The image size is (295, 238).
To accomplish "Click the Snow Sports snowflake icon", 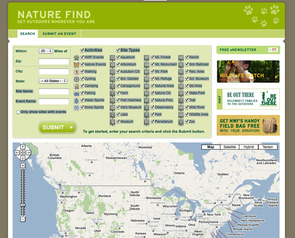I will click(x=76, y=108).
